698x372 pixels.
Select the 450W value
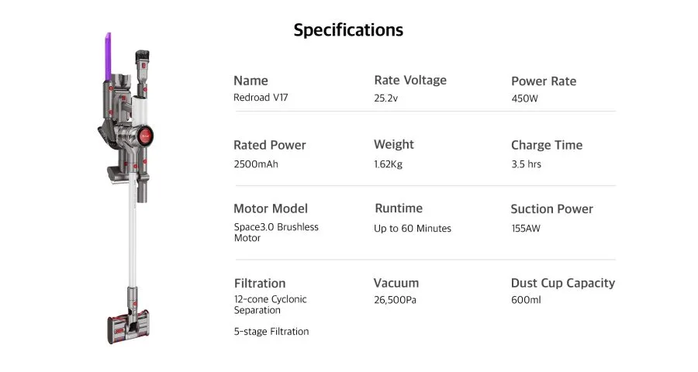tap(525, 98)
